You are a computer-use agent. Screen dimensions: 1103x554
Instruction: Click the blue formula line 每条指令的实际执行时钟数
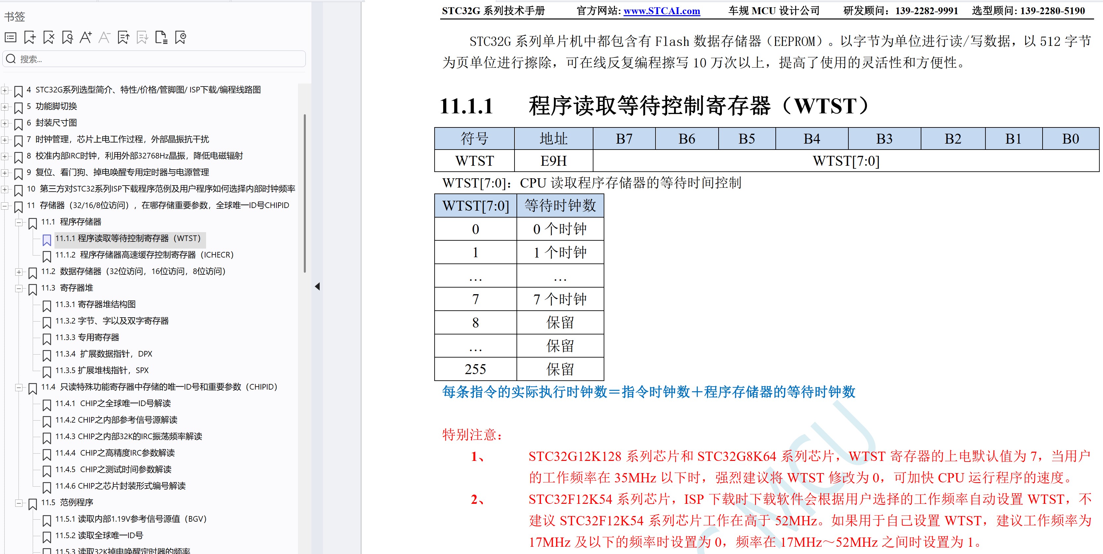(649, 392)
